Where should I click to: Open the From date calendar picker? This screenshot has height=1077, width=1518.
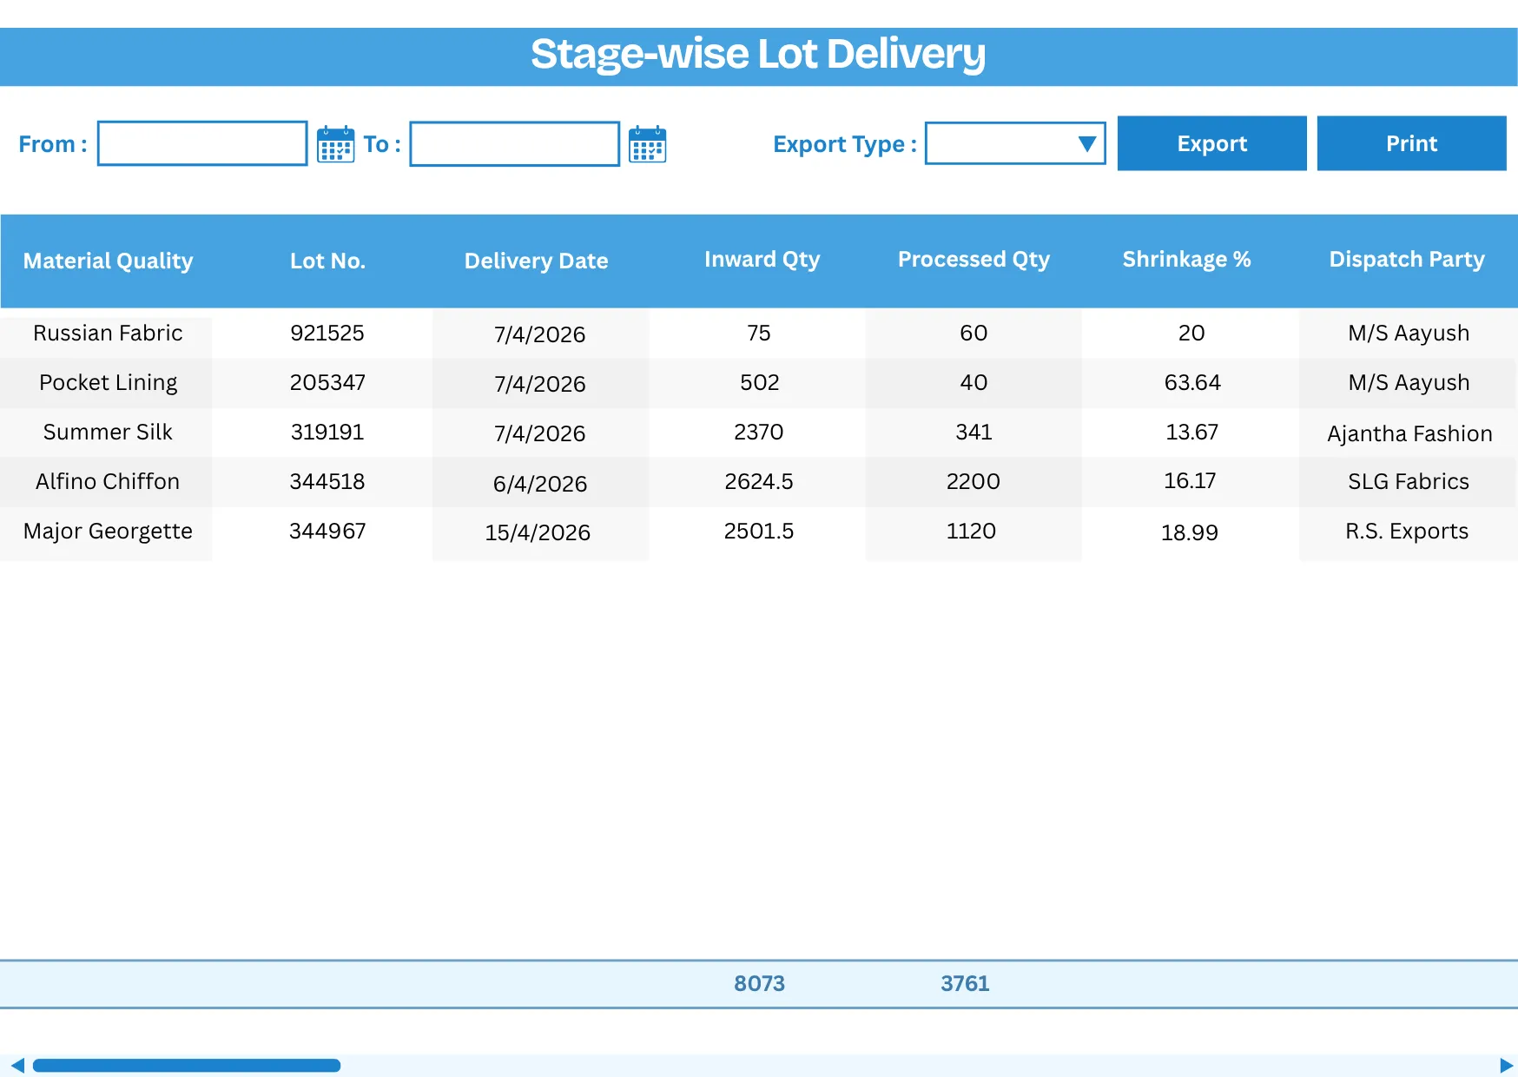[335, 144]
